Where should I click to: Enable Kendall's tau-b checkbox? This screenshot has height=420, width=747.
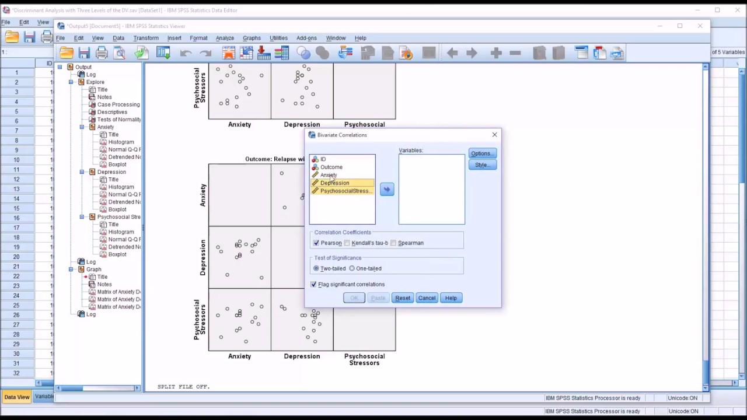(347, 243)
